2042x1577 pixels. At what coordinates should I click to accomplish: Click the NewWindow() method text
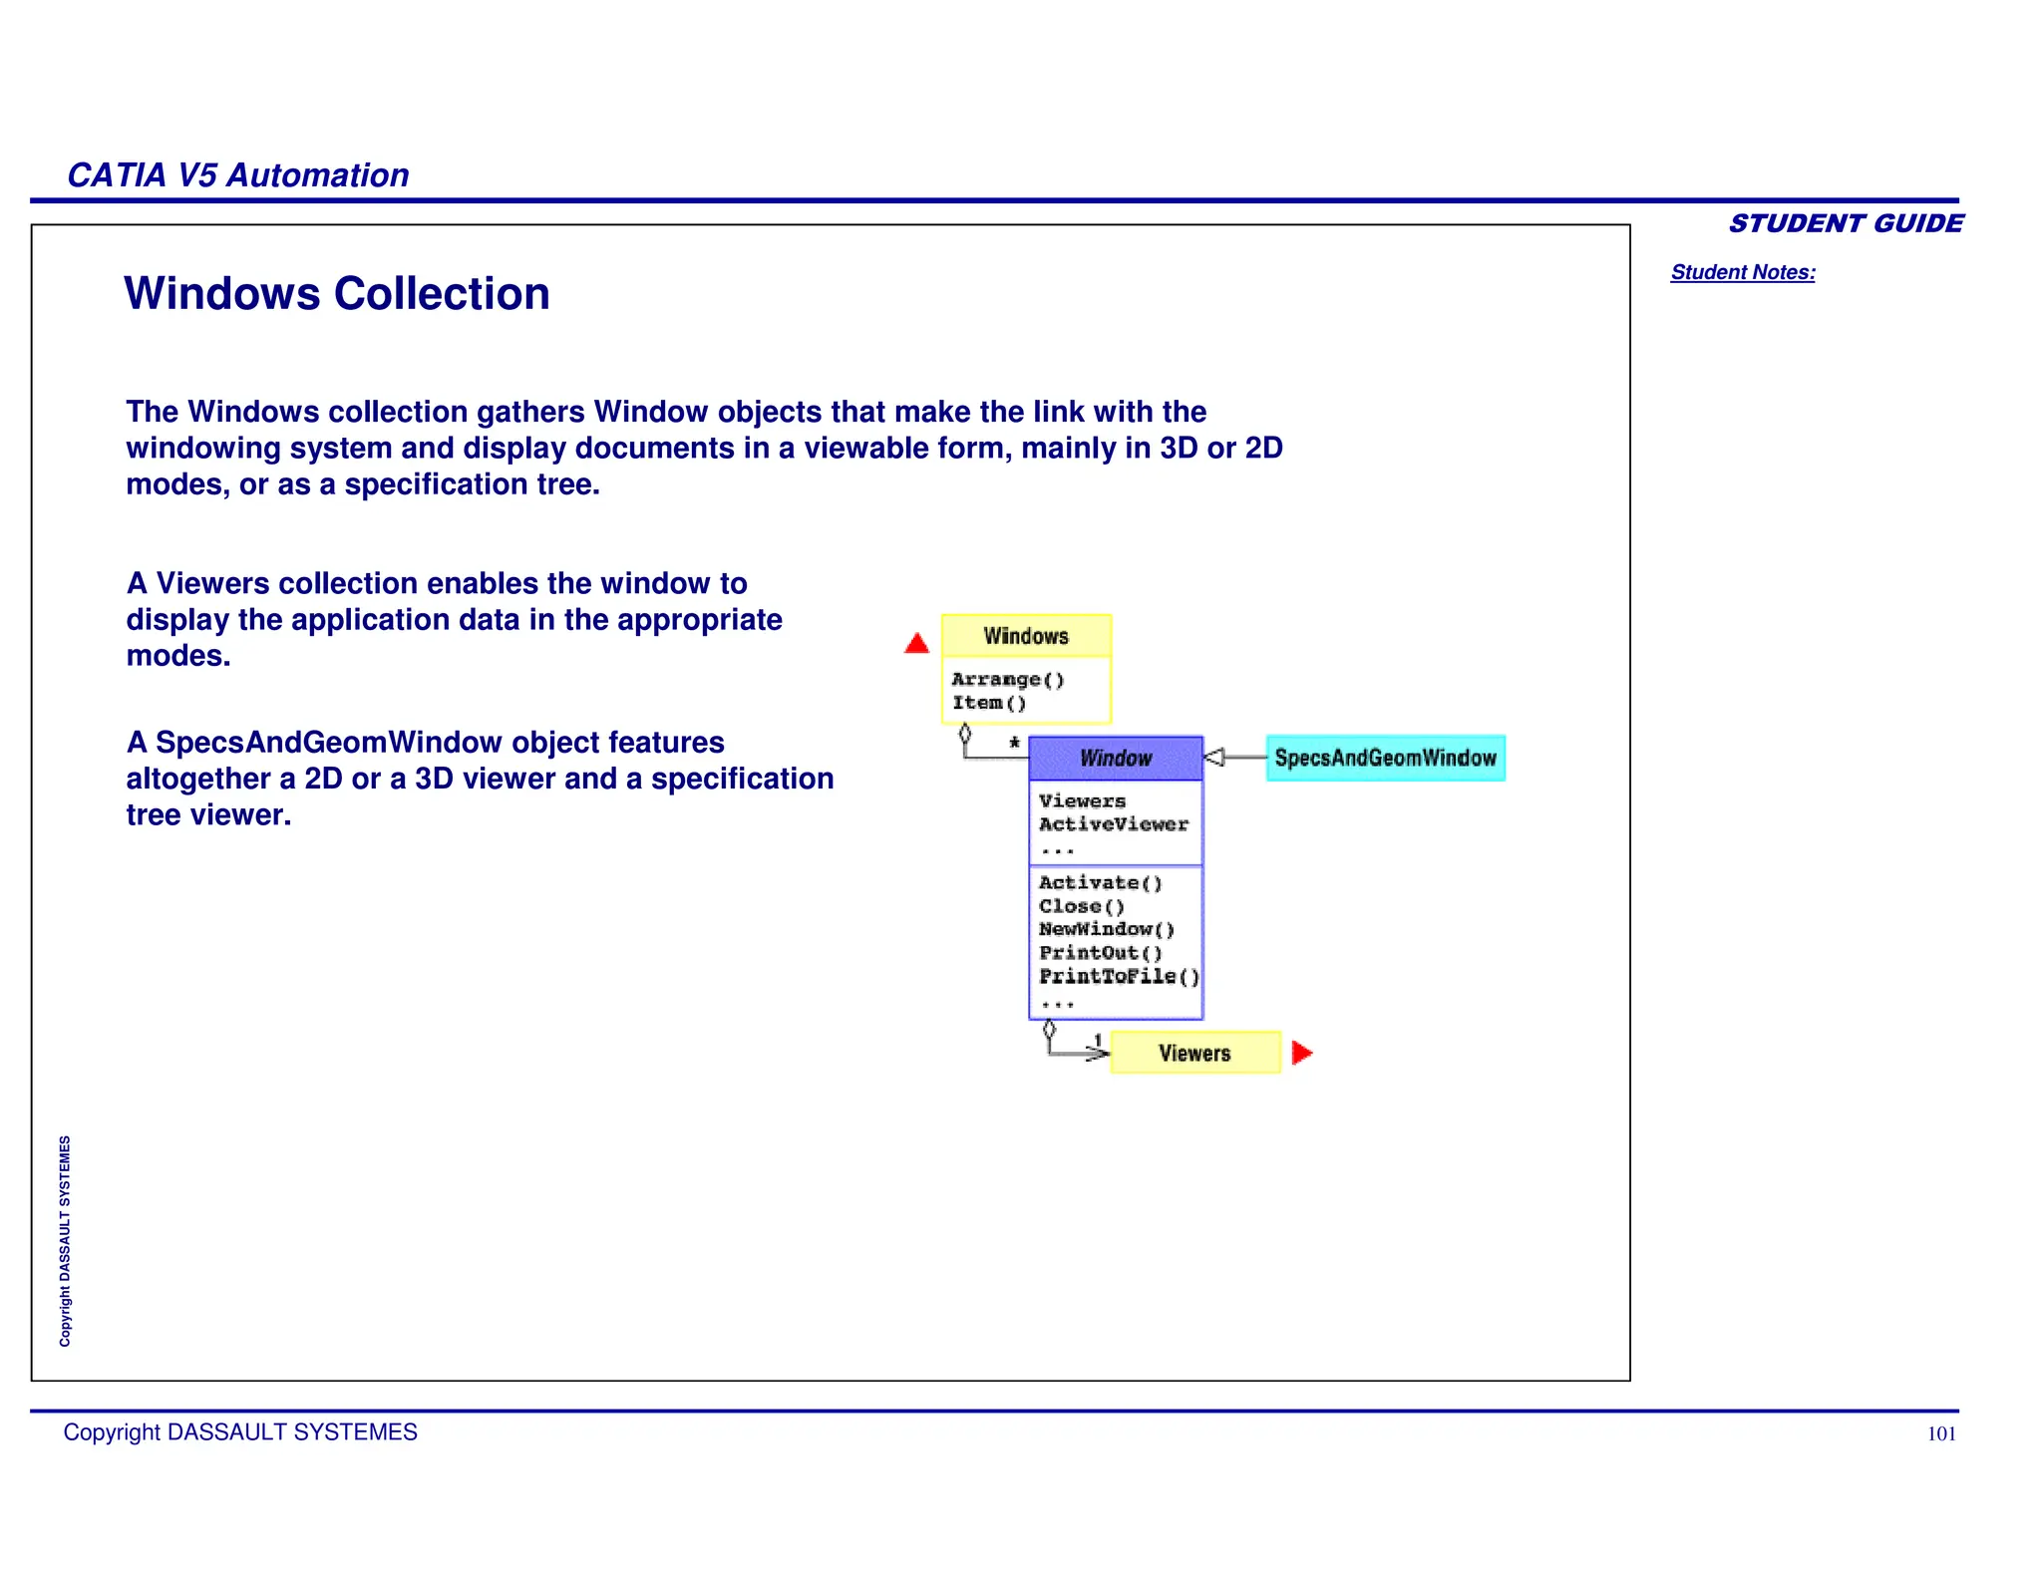pyautogui.click(x=1108, y=930)
